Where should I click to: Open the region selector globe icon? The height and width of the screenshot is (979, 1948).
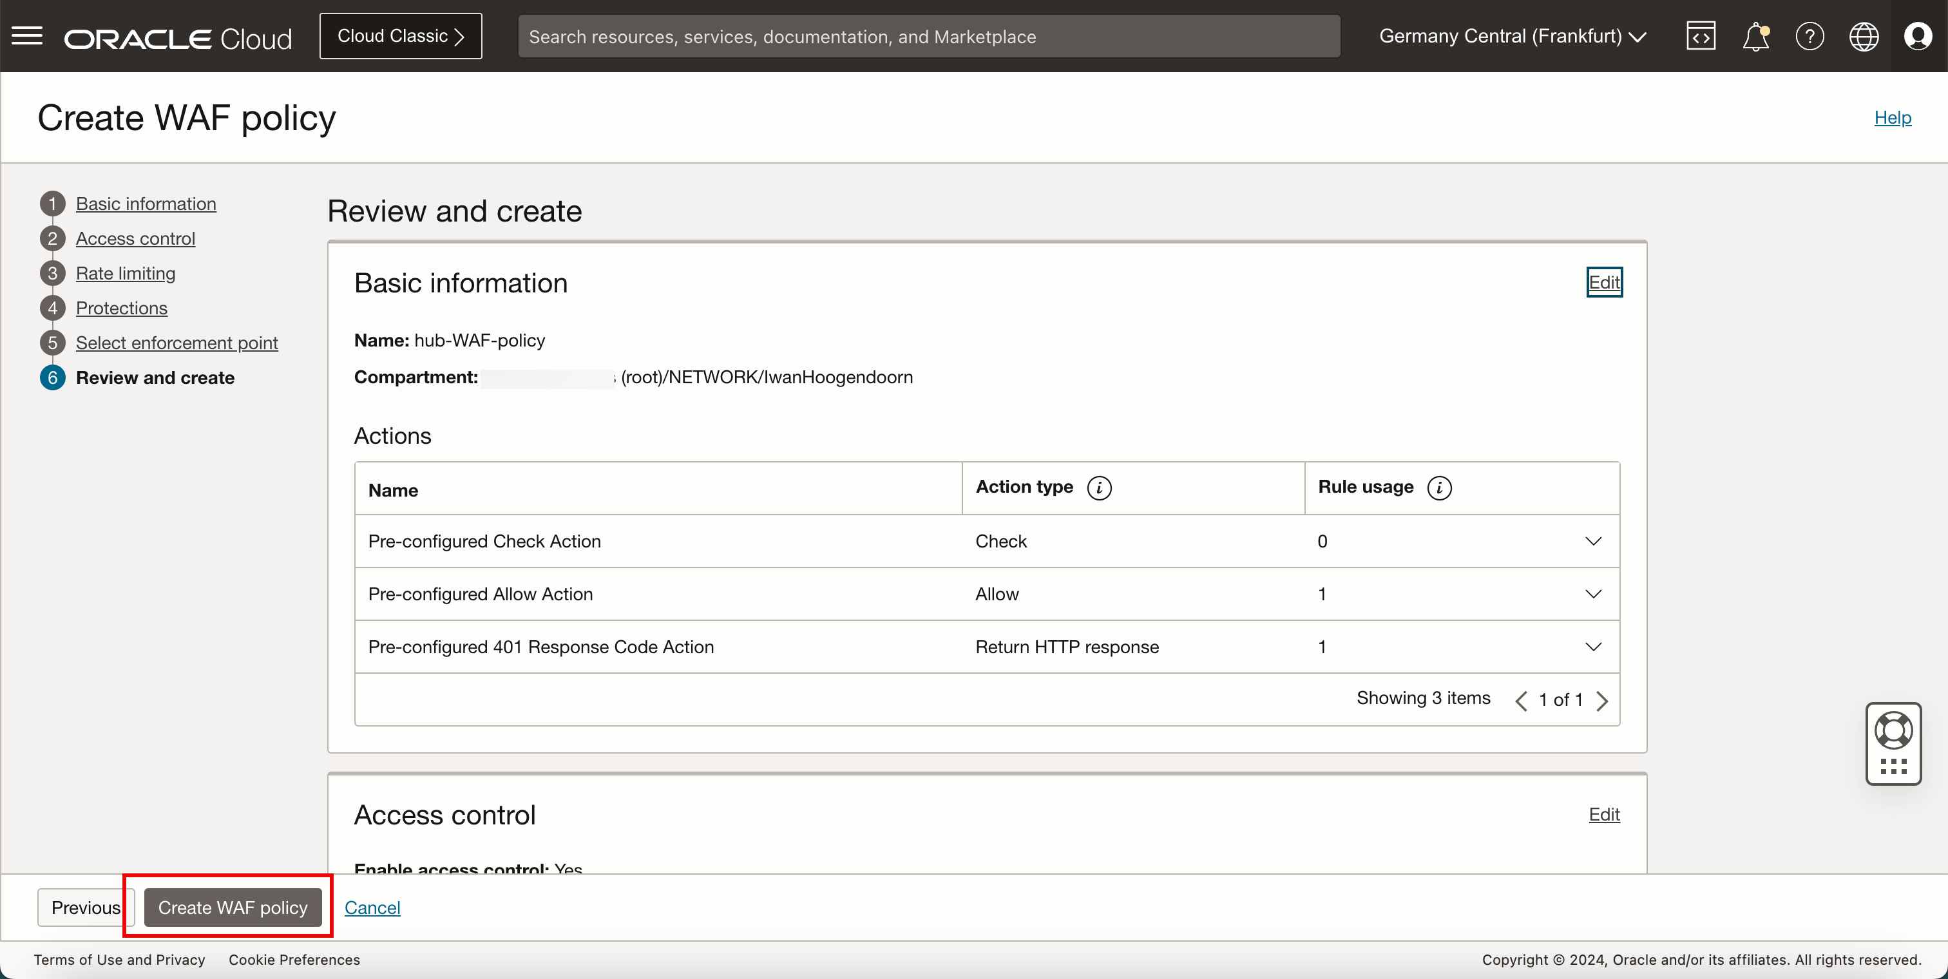click(1864, 36)
